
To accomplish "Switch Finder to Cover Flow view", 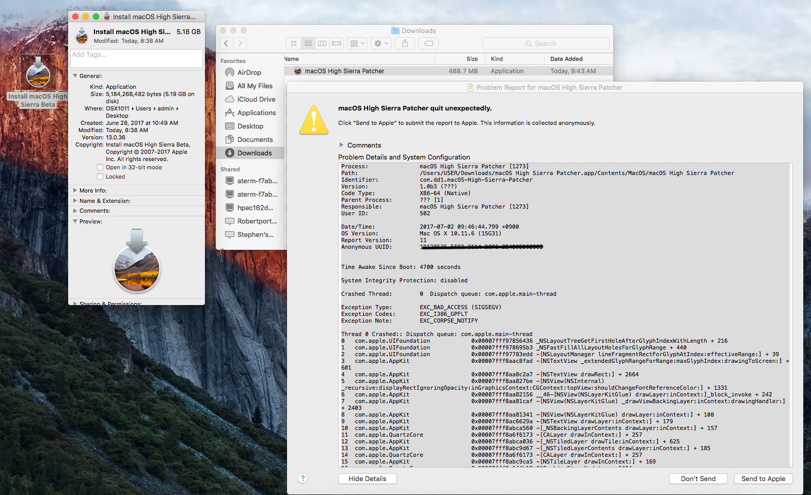I will point(337,43).
